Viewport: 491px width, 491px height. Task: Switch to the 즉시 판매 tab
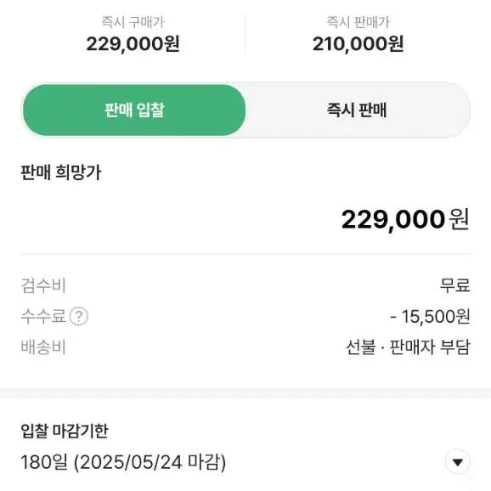tap(357, 110)
